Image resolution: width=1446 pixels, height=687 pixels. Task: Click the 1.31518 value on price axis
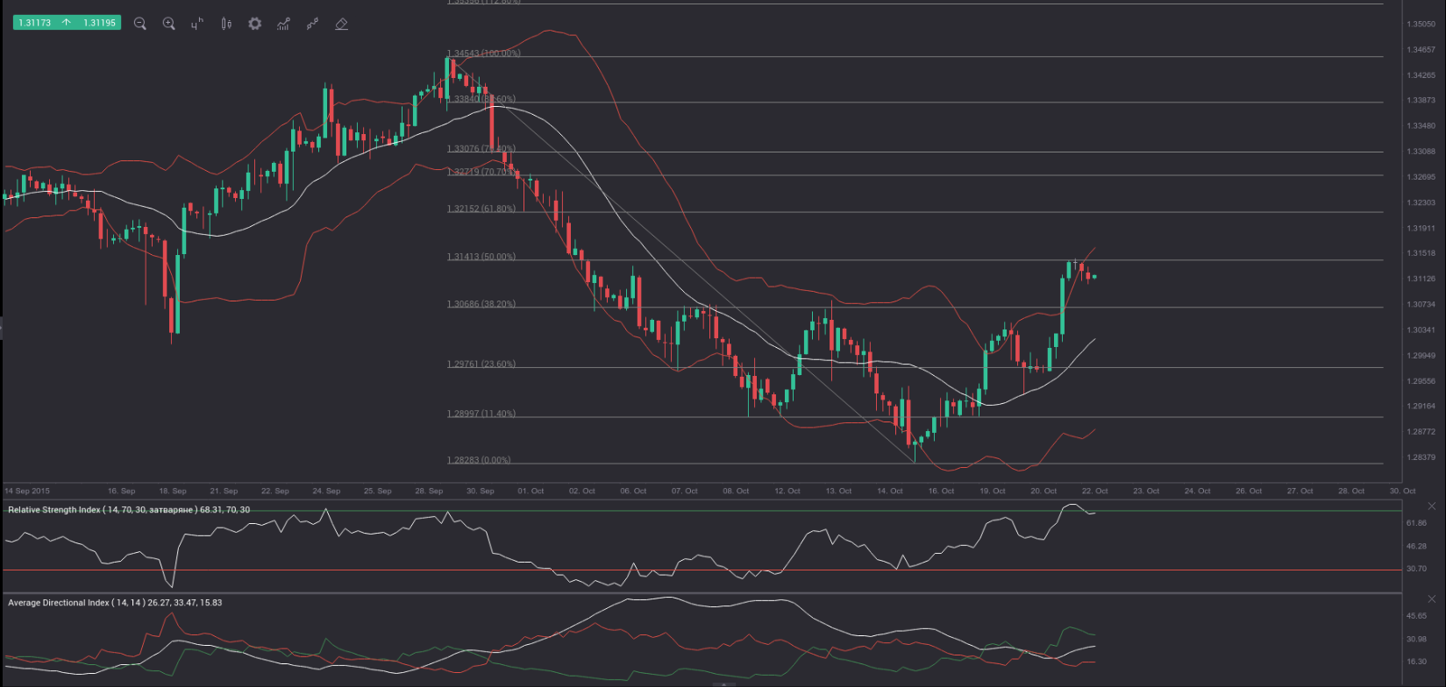pyautogui.click(x=1421, y=253)
